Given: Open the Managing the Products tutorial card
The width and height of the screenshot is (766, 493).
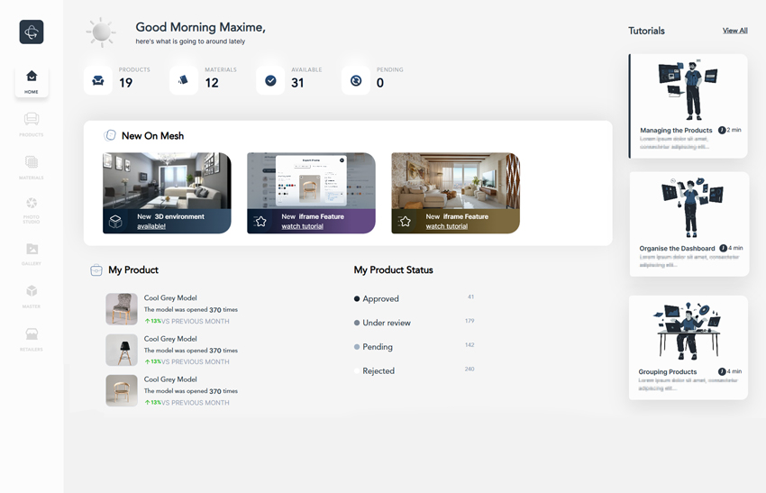Looking at the screenshot, I should pos(688,106).
